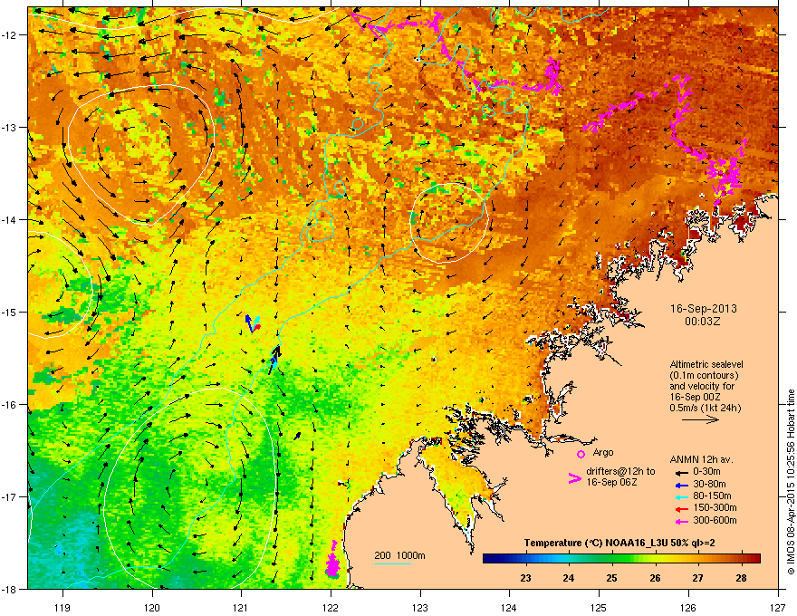Click the magenta Argo circle legend symbol
The height and width of the screenshot is (616, 797).
(x=581, y=454)
